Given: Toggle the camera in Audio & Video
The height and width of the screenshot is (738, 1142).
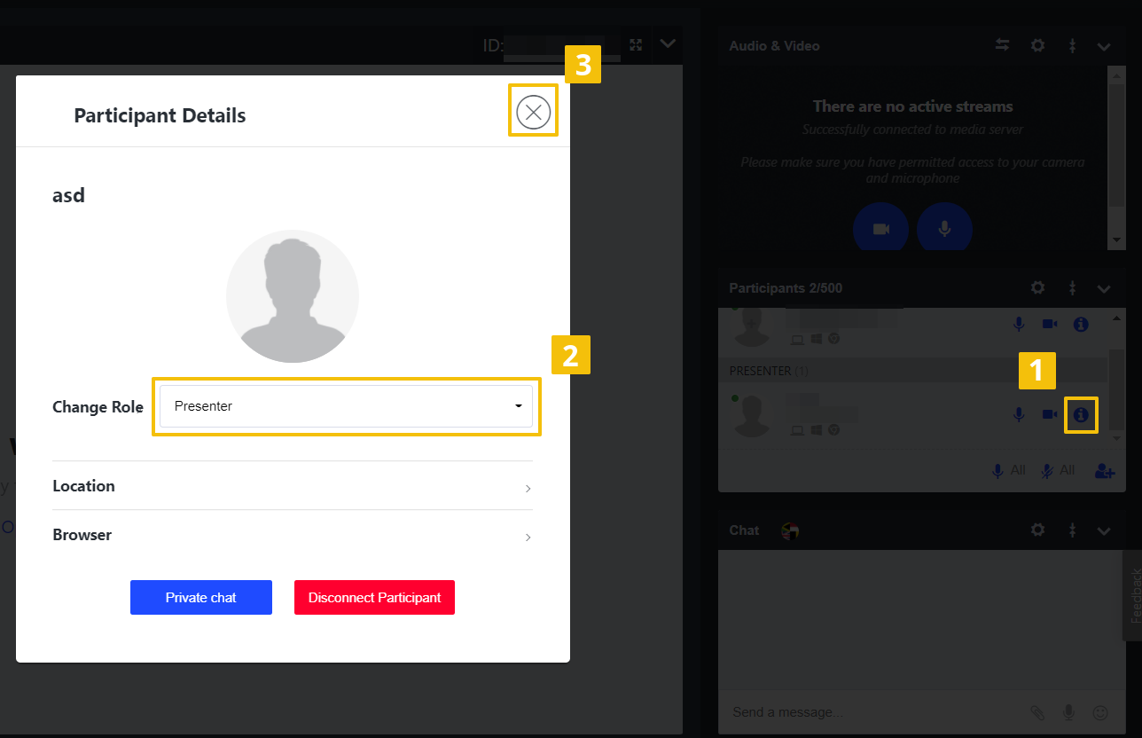Looking at the screenshot, I should [880, 229].
